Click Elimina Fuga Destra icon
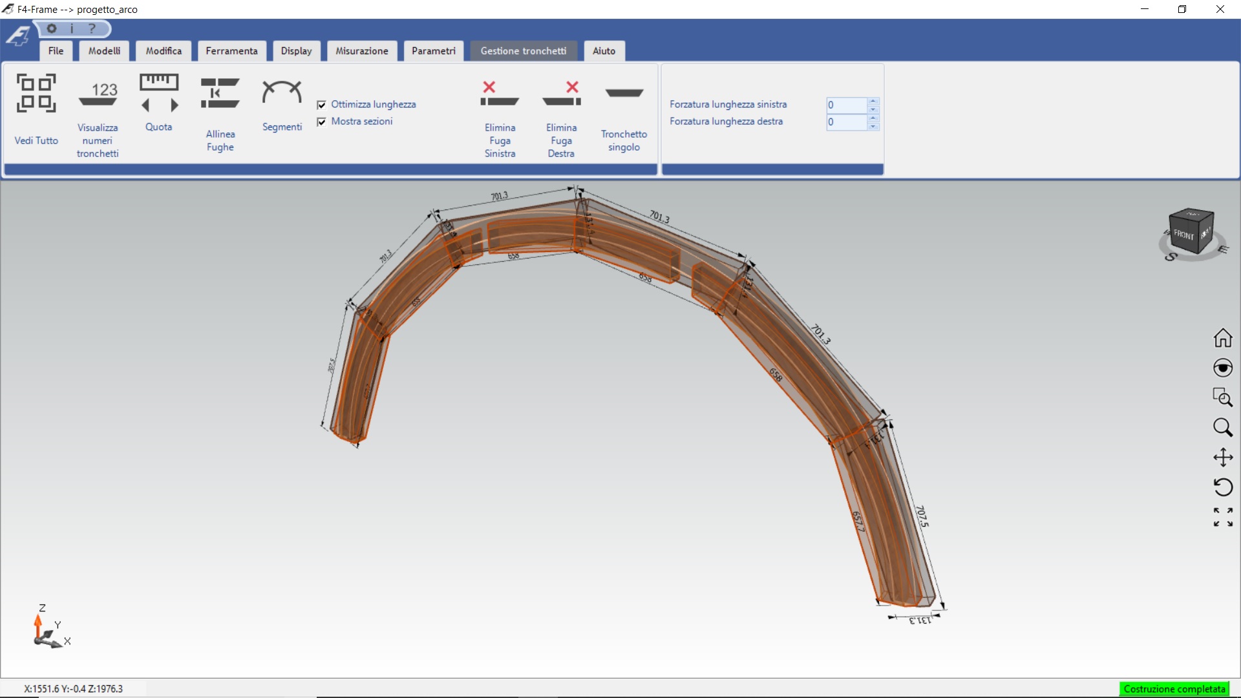The image size is (1241, 698). [561, 94]
